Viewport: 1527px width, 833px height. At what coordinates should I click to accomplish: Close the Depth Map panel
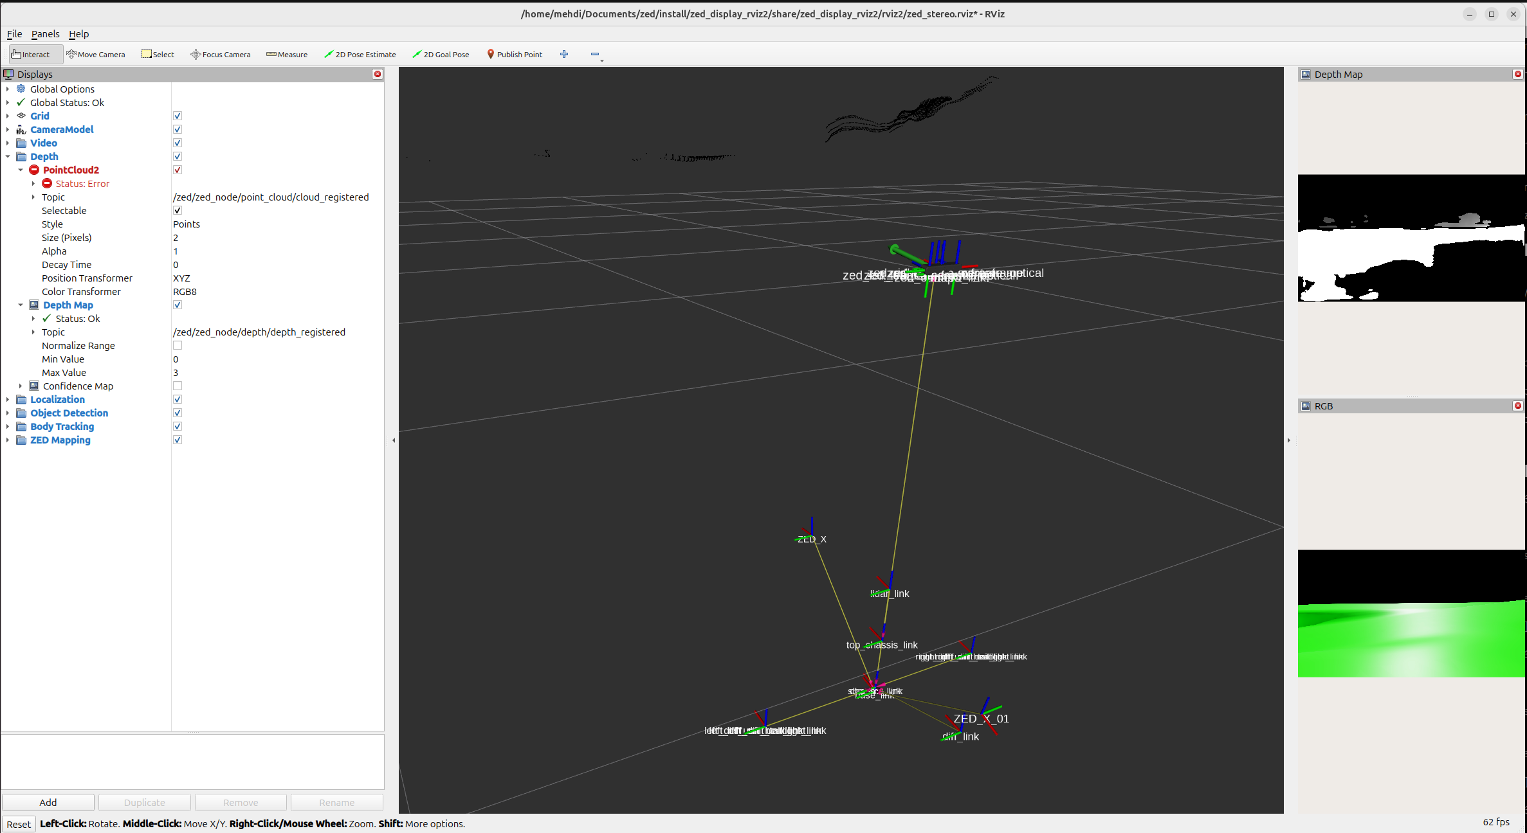1517,75
